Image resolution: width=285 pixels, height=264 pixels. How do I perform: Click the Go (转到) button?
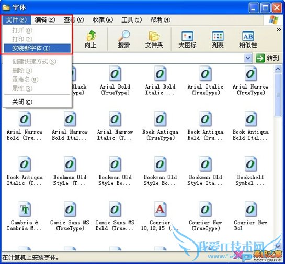tap(267, 58)
